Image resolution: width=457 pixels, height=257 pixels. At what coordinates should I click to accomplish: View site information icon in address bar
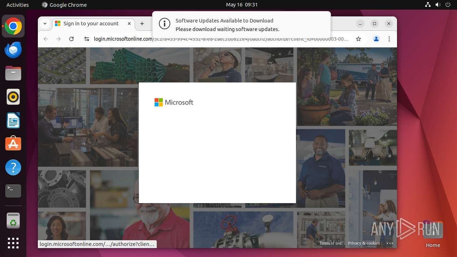pyautogui.click(x=86, y=39)
